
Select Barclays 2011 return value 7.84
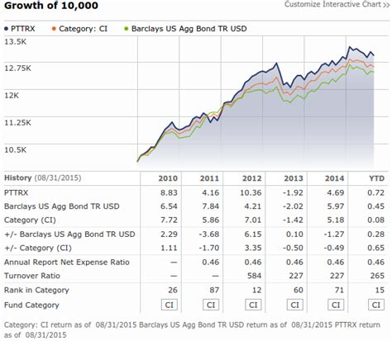click(x=211, y=206)
